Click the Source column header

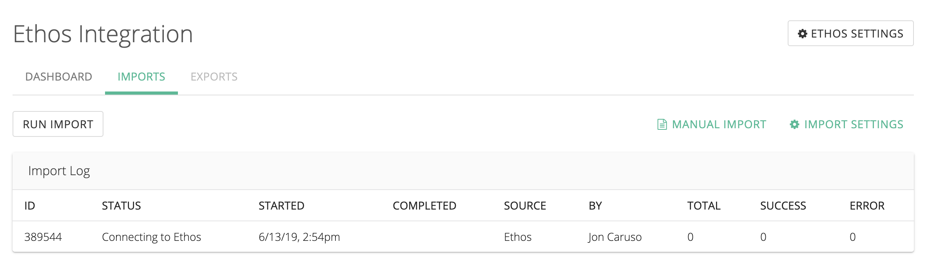(x=525, y=206)
